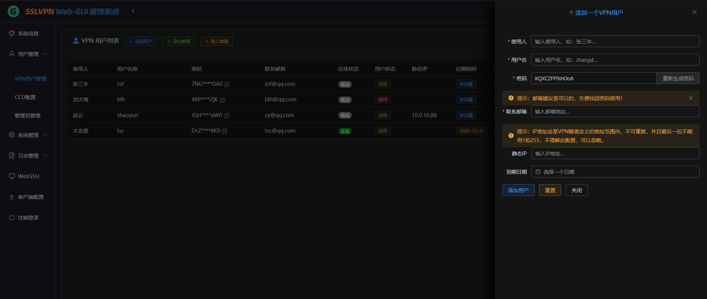
Task: Click the 禁用 status tag for 刘大海
Action: click(383, 99)
